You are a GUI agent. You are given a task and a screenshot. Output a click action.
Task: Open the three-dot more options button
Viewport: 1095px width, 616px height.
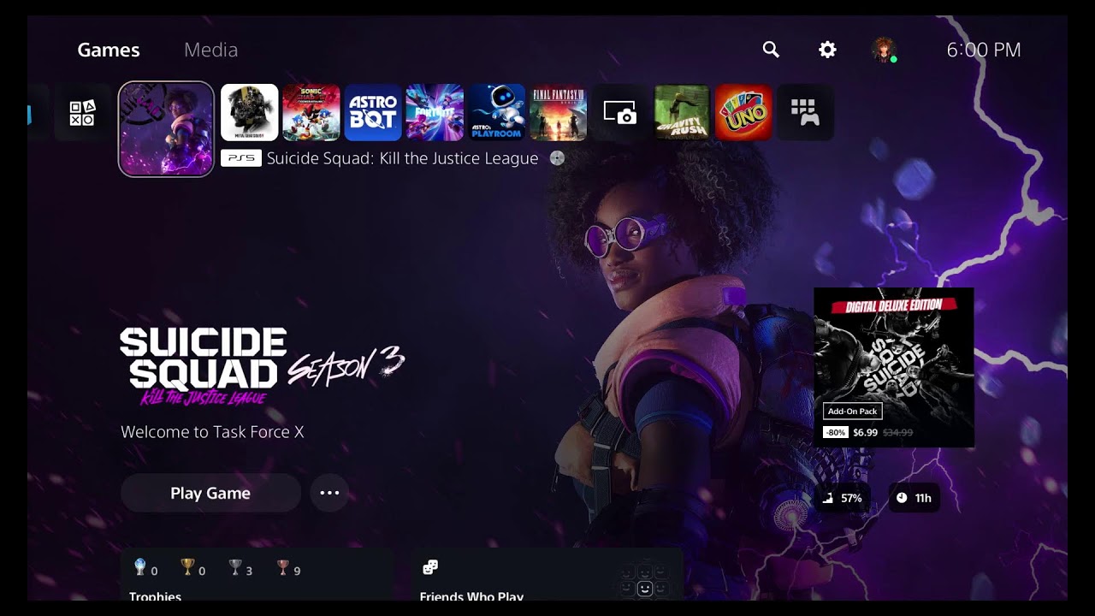click(x=329, y=493)
